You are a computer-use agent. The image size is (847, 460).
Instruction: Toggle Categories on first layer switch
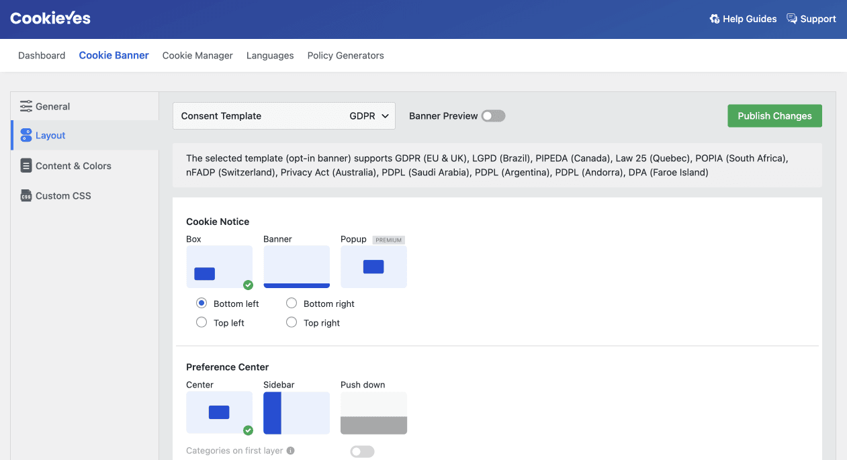coord(362,451)
